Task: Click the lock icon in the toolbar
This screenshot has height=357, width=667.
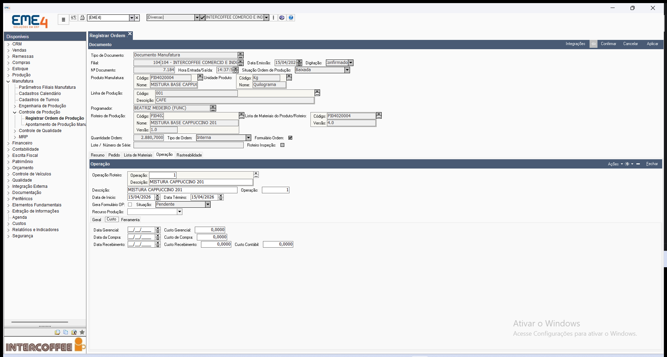Action: (82, 18)
